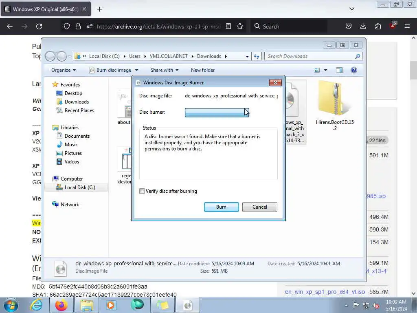The height and width of the screenshot is (313, 417).
Task: Open Firefox tracking protection shield
Action: (67, 26)
